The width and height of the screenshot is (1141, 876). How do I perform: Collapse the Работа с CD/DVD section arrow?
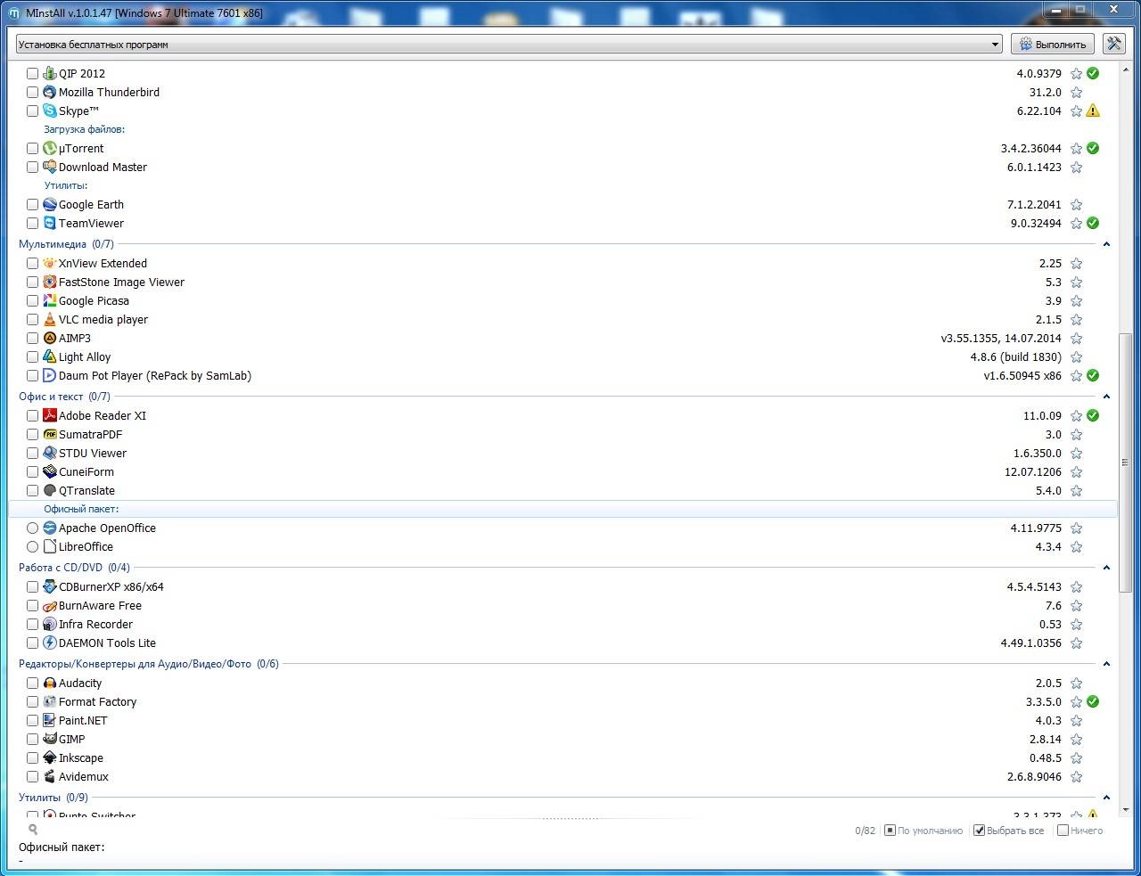(x=1106, y=567)
